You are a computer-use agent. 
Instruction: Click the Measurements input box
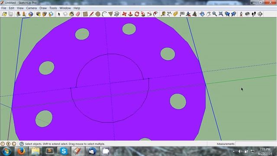tap(256, 144)
